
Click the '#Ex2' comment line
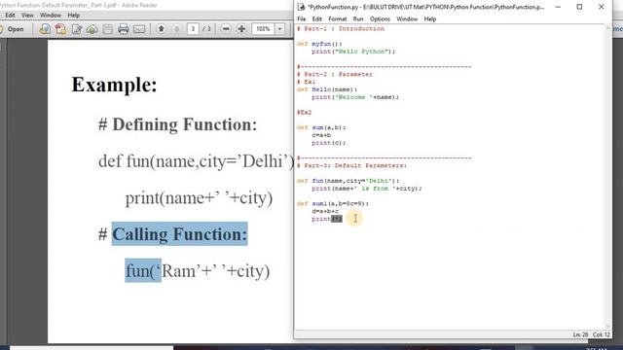[x=304, y=113]
